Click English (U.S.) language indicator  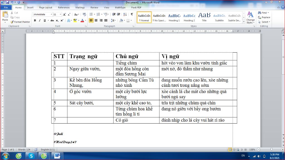[x=48, y=149]
